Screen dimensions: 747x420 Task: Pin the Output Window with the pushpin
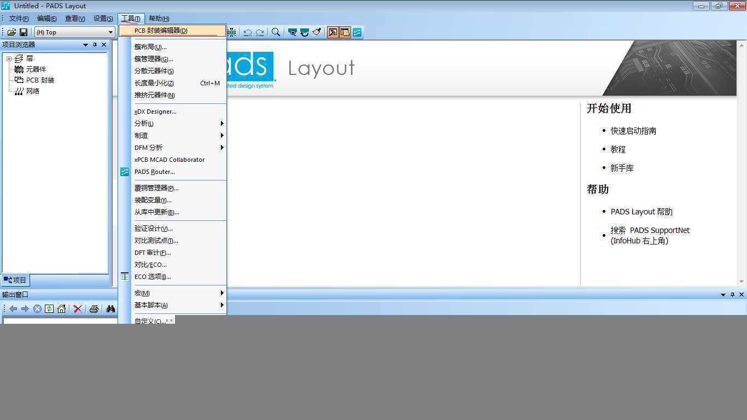[732, 295]
